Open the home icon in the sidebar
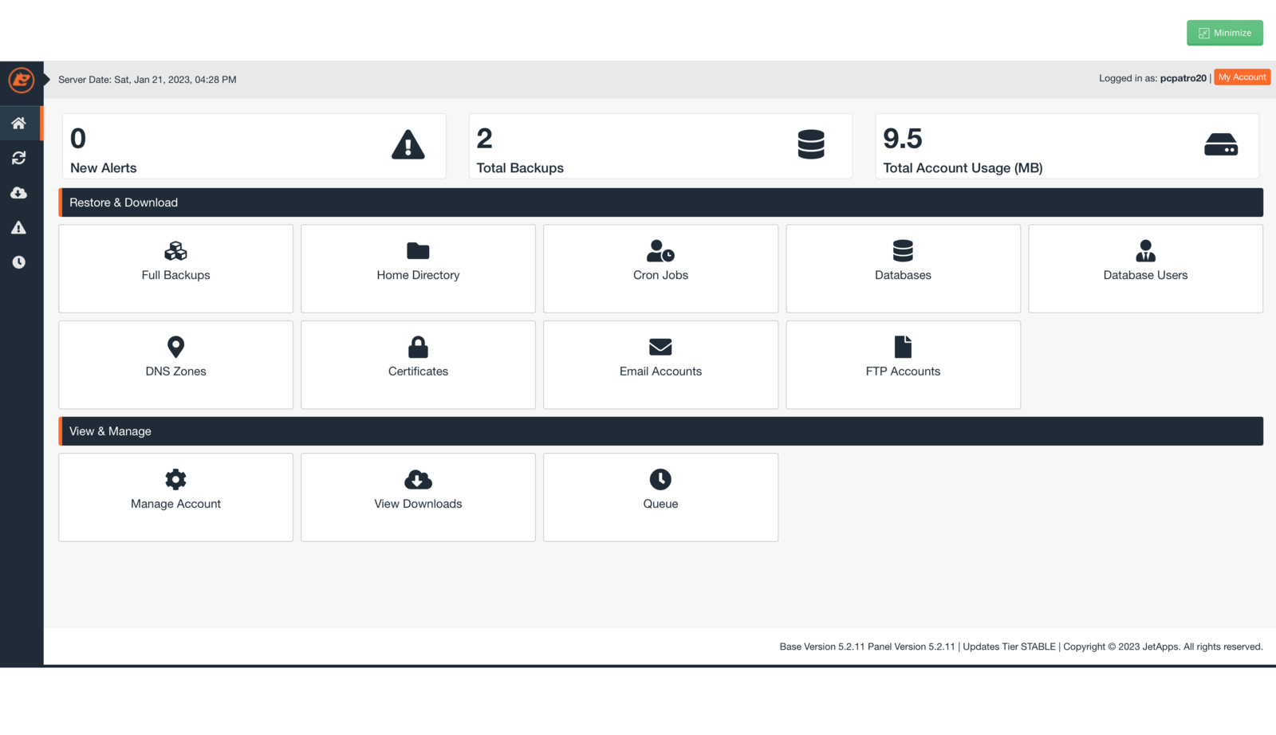The width and height of the screenshot is (1276, 735). pyautogui.click(x=19, y=124)
